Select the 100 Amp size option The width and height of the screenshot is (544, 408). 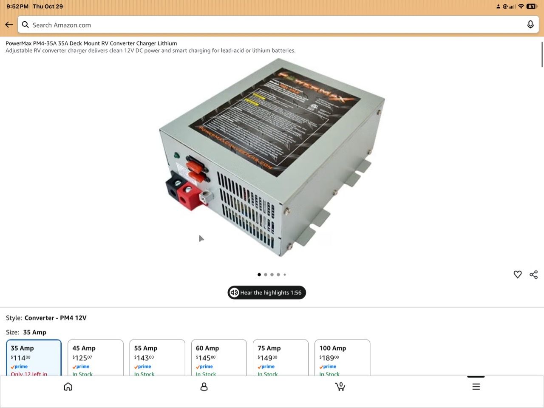342,357
